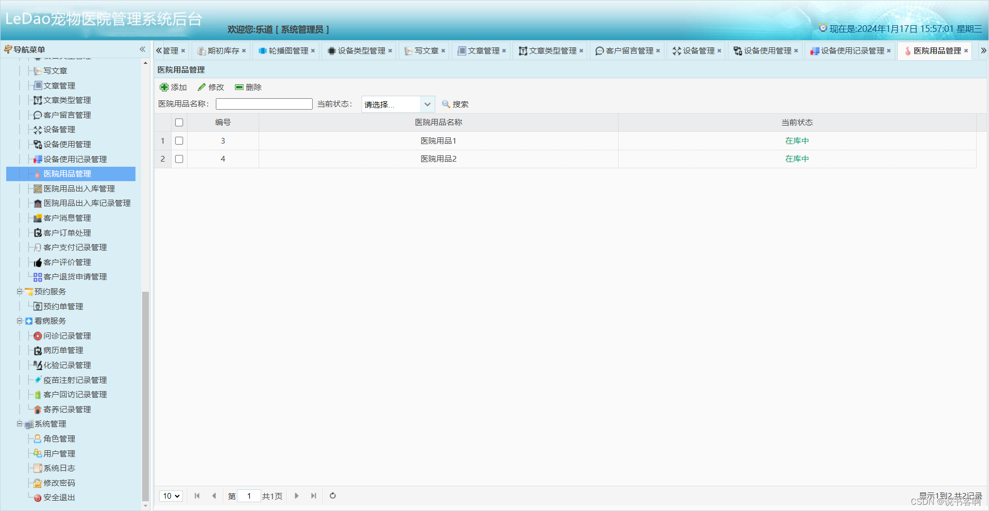Open the 当前状态 请选择 dropdown
989x511 pixels.
coord(397,104)
